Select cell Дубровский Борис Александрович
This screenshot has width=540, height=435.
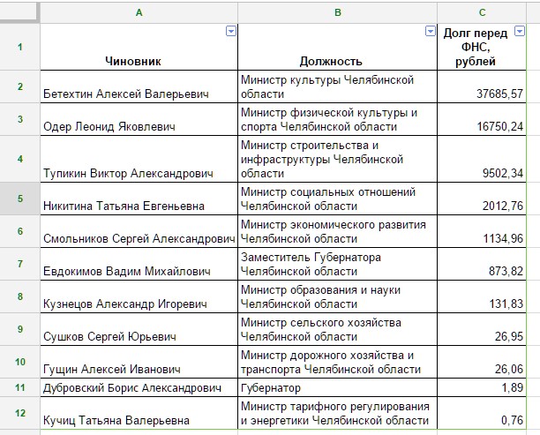point(139,387)
